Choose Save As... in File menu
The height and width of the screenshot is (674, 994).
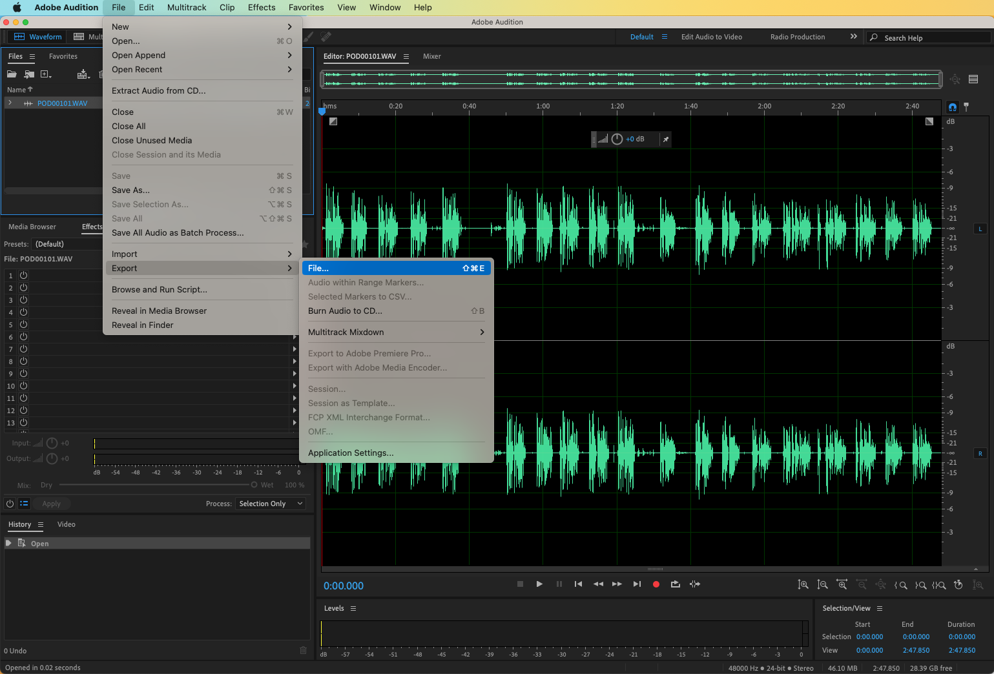[x=202, y=190]
